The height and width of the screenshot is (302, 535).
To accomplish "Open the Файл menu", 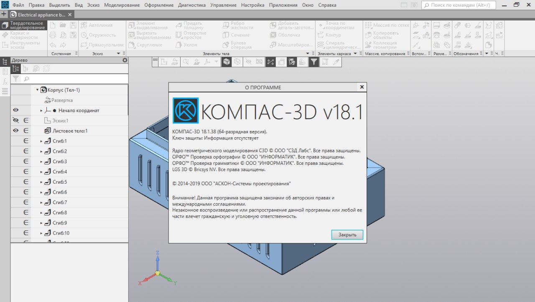I will click(x=18, y=5).
